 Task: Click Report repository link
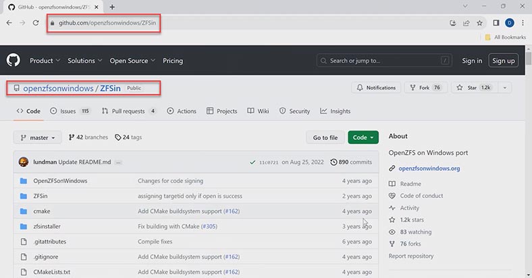(x=411, y=256)
